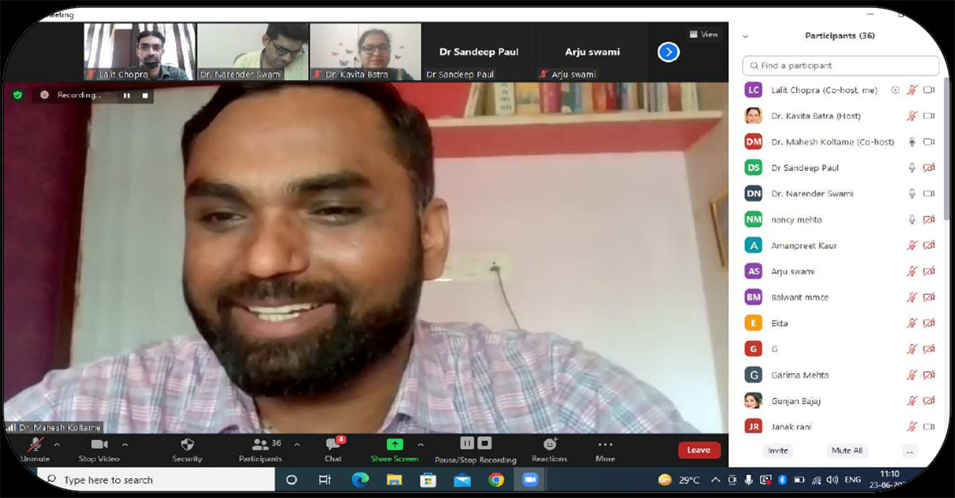Viewport: 955px width, 498px height.
Task: Mute Dr Sandeep Paul in participant list
Action: tap(912, 168)
